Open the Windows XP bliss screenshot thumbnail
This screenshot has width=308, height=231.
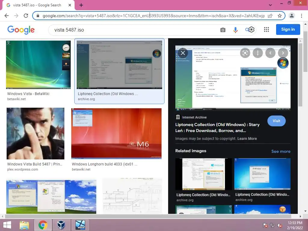click(51, 197)
